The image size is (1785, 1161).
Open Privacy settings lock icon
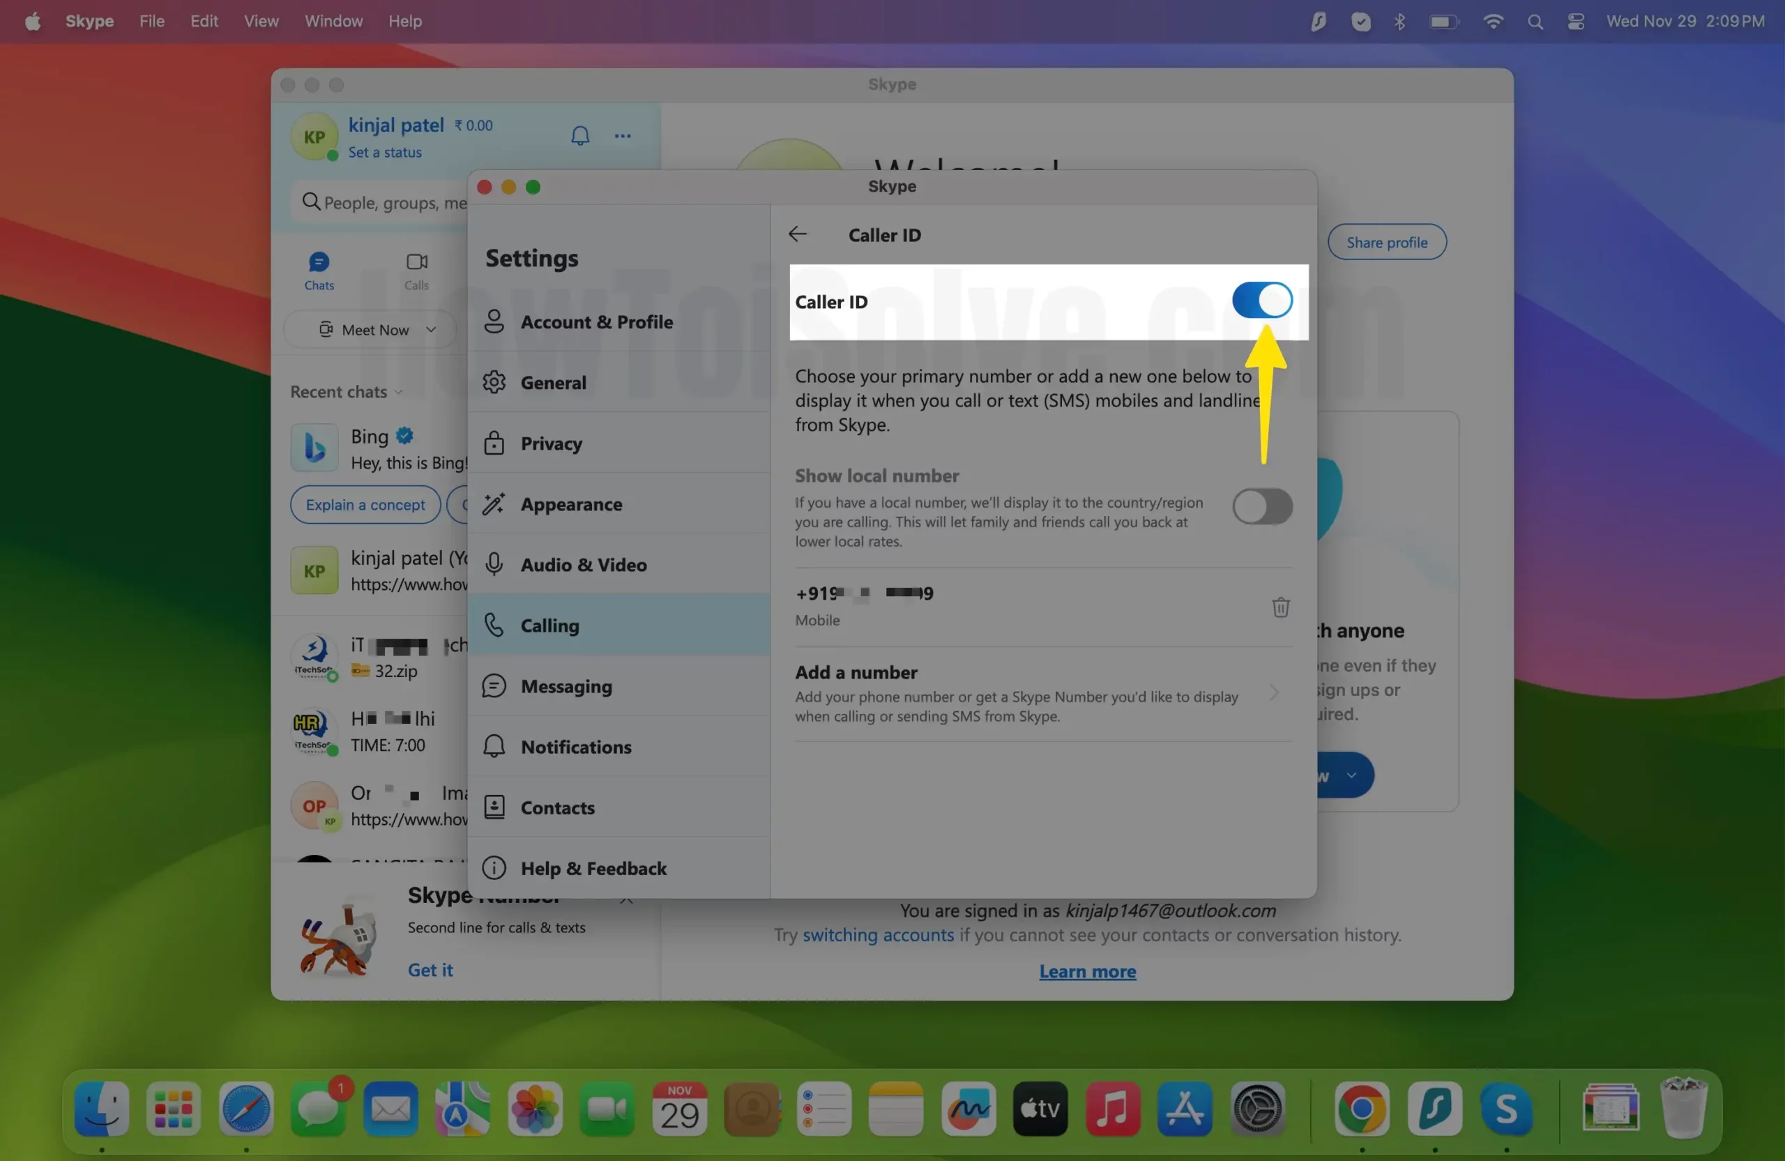tap(494, 443)
